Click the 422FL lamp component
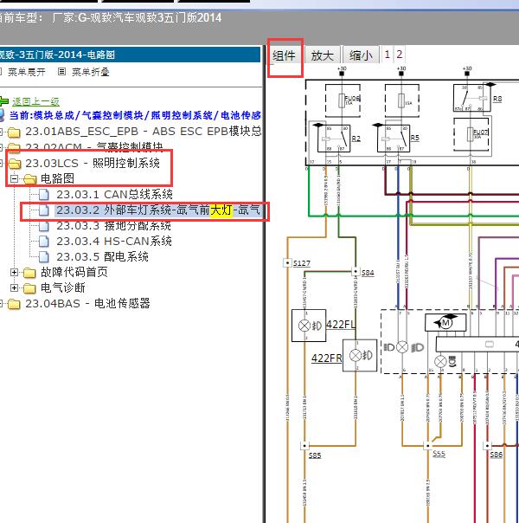The height and width of the screenshot is (523, 519). pos(309,326)
